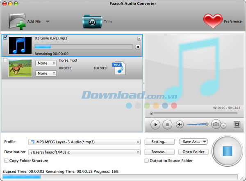The image size is (246, 181).
Task: Click the Remaining 00:00:09 text
Action: [52, 54]
